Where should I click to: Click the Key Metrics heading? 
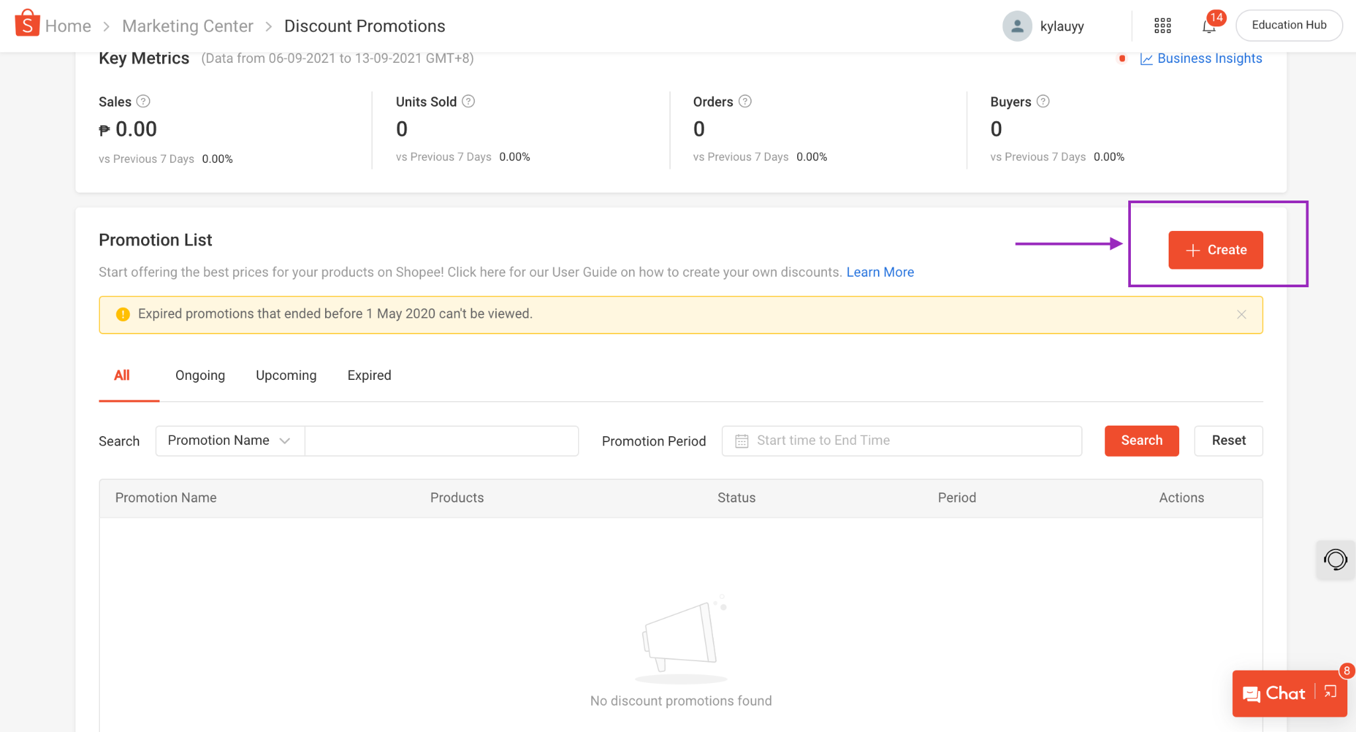[144, 58]
